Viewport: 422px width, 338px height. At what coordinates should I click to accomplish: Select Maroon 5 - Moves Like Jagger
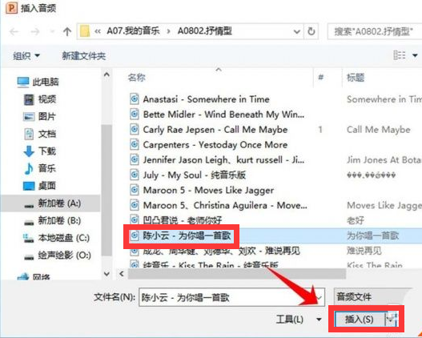(208, 191)
